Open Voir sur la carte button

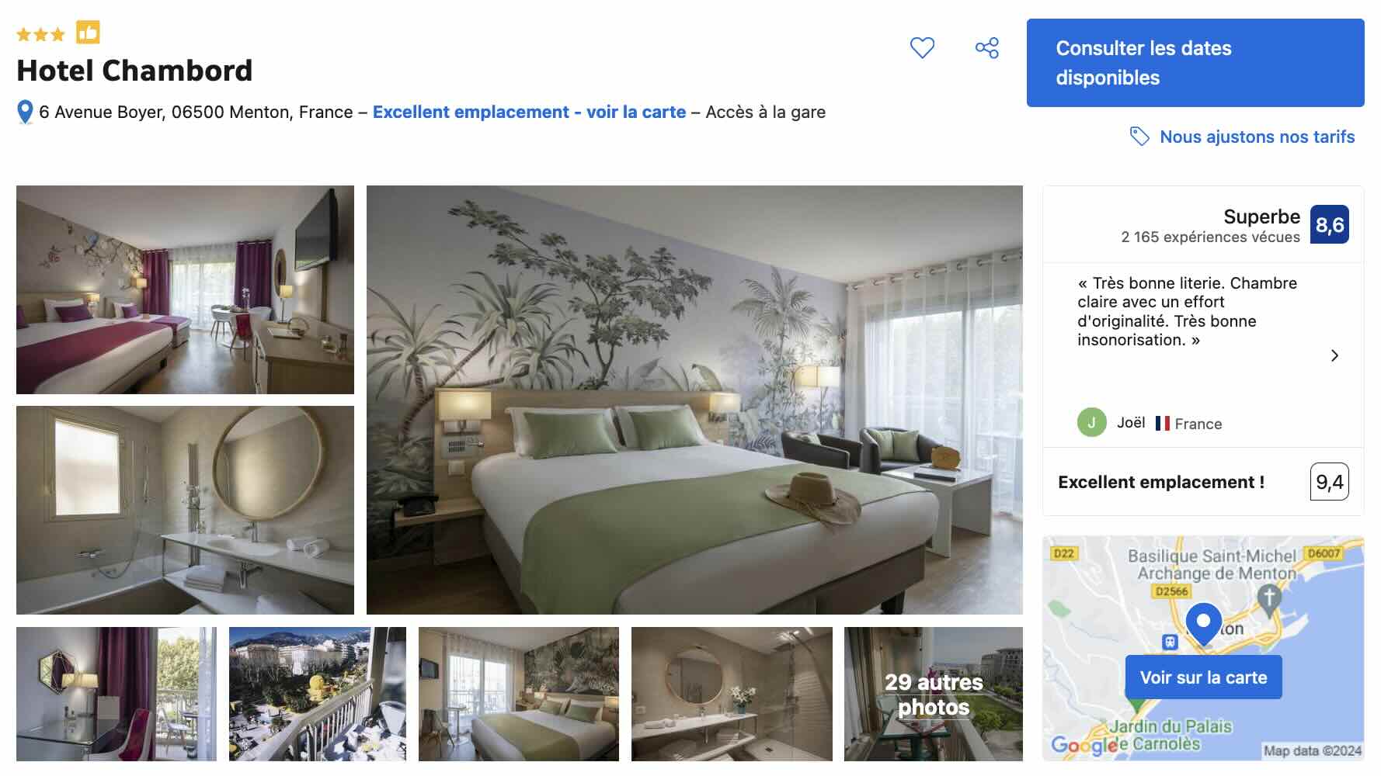(1203, 677)
